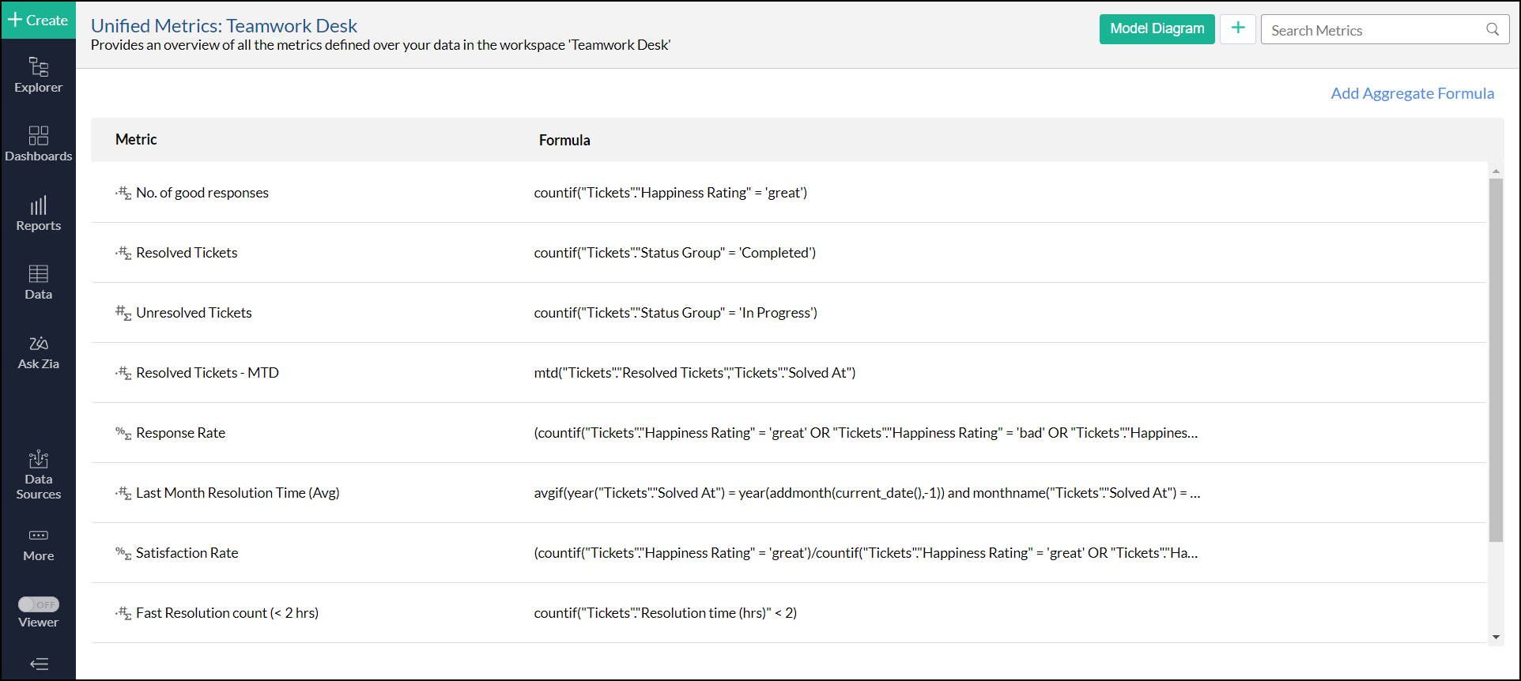The width and height of the screenshot is (1521, 681).
Task: Select the Satisfaction Rate metric row
Action: tap(187, 553)
